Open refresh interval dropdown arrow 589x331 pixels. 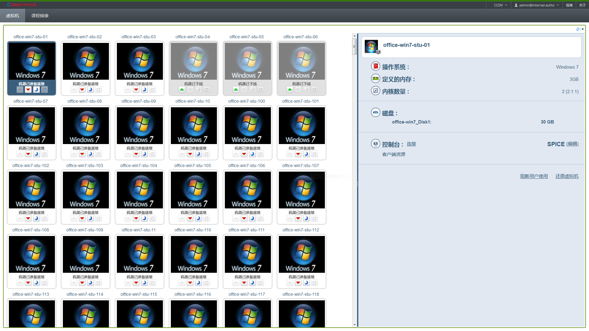[583, 29]
